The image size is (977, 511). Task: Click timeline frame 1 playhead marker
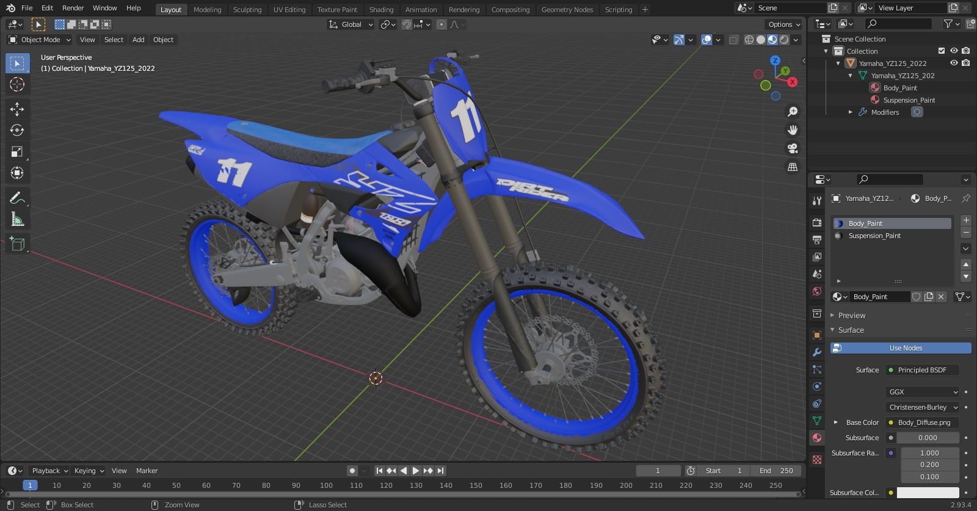[x=30, y=485]
